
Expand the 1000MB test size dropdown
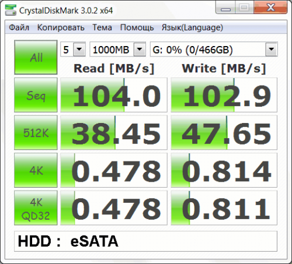point(140,49)
